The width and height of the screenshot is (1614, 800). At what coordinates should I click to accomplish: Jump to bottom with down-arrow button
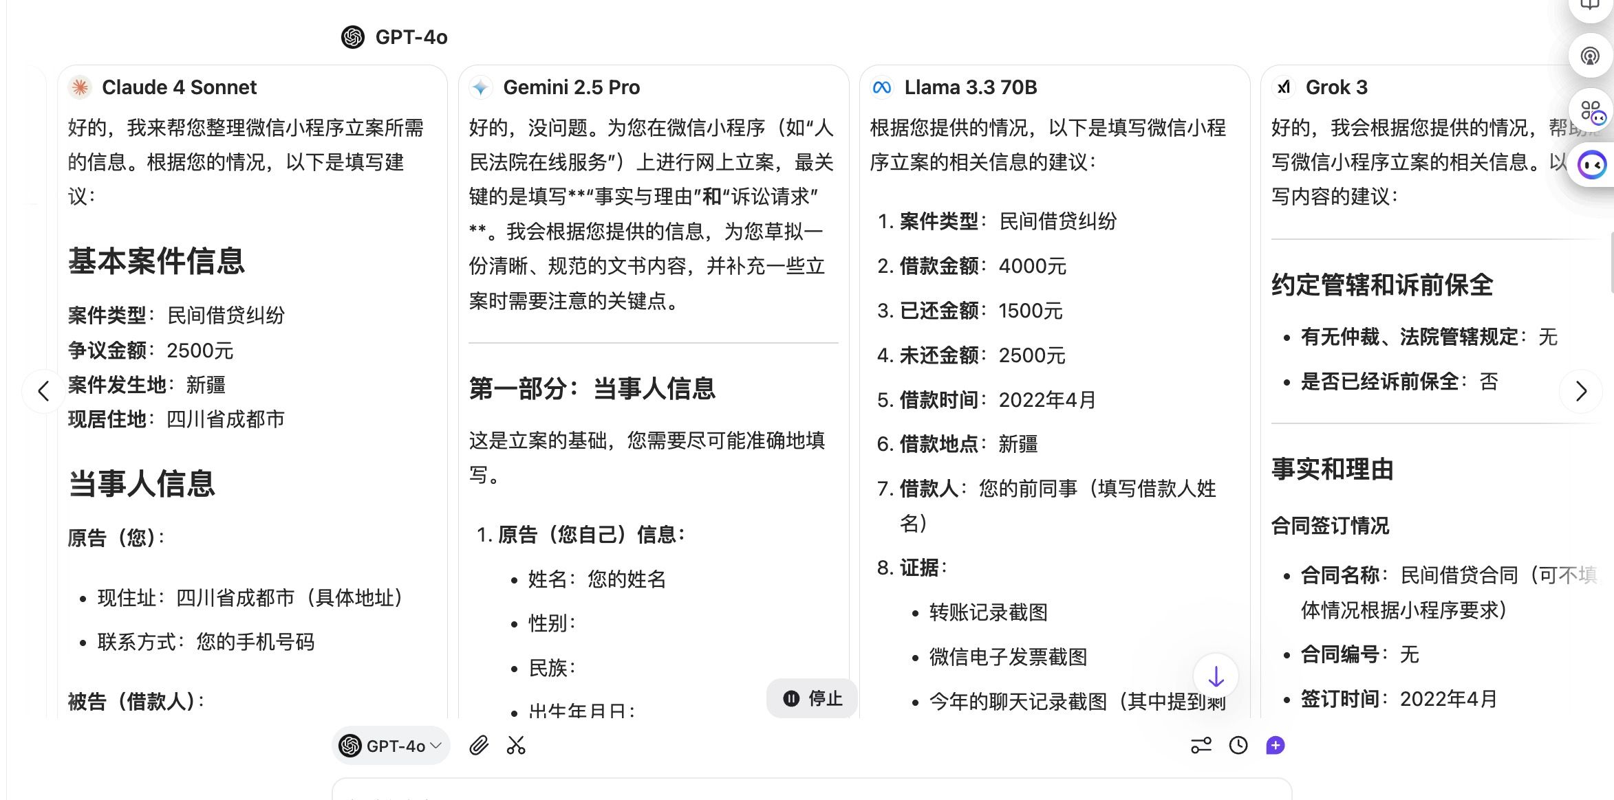(x=1216, y=676)
